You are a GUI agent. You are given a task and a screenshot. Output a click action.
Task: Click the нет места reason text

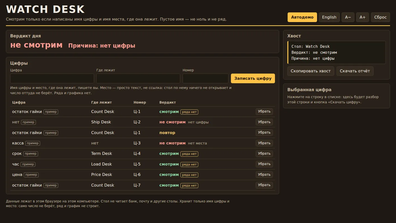pyautogui.click(x=197, y=143)
